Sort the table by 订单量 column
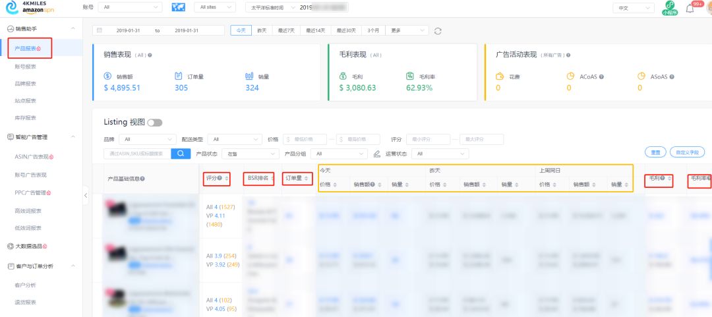 tap(308, 178)
